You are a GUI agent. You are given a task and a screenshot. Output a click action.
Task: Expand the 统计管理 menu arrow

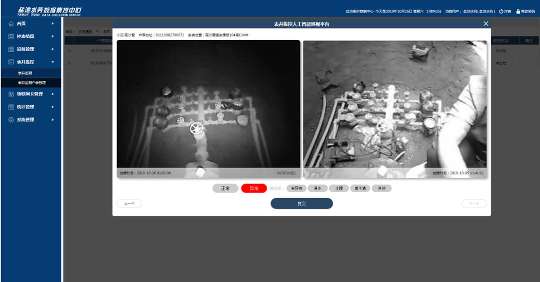pos(52,107)
